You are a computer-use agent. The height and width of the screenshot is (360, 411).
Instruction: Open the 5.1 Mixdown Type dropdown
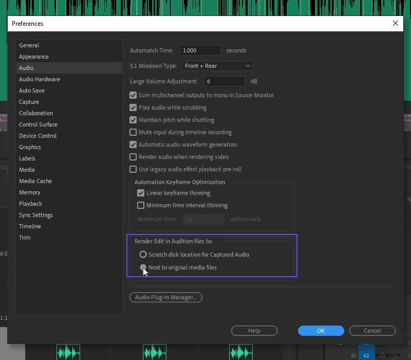tap(216, 66)
